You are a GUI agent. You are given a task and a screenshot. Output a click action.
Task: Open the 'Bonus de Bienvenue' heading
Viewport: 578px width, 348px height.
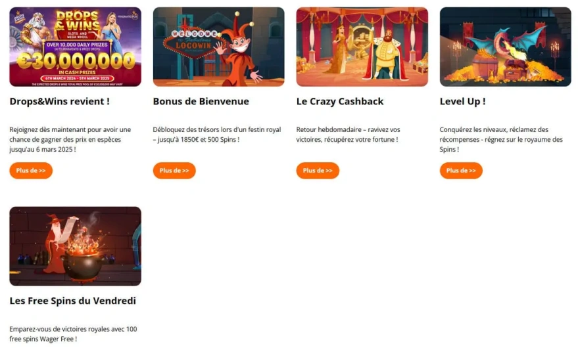(201, 101)
